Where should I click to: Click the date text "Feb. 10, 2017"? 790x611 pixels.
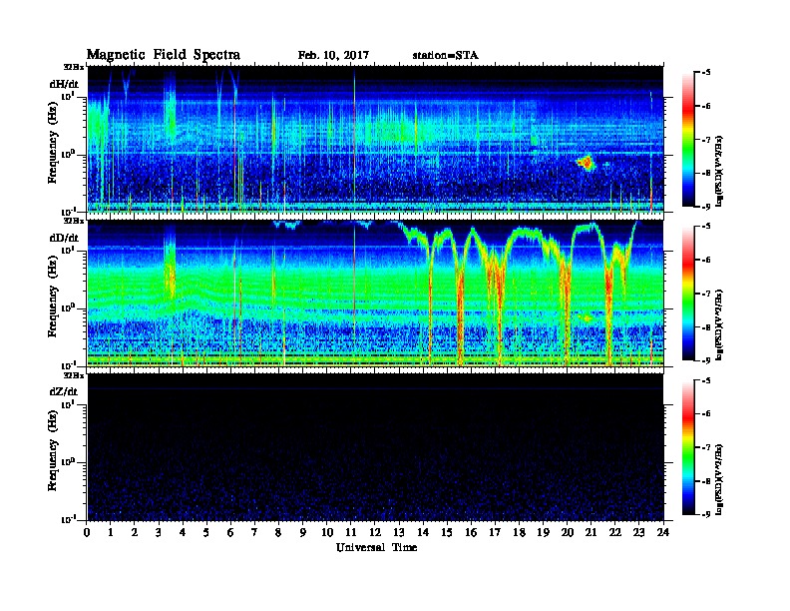333,56
